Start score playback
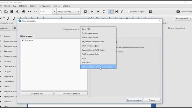Screen dimensions: 192x108 pyautogui.click(x=98, y=11)
